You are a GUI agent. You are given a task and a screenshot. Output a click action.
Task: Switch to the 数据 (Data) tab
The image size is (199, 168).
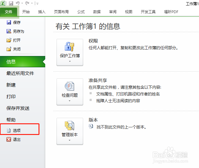pos(97,12)
